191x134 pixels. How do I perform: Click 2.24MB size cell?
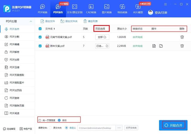point(121,46)
